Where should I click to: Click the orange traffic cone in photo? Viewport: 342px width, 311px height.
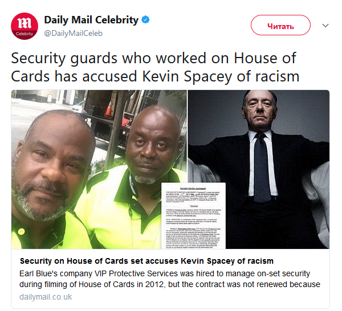pyautogui.click(x=109, y=109)
